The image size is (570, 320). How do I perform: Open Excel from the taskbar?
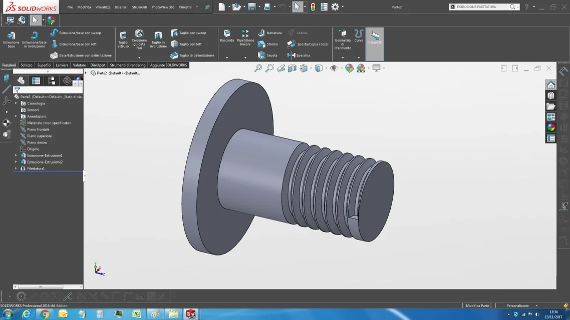tap(137, 314)
